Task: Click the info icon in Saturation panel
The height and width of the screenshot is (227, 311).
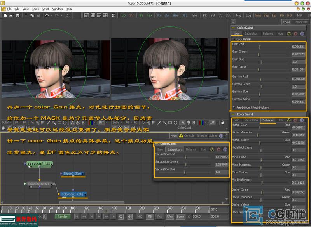Action: (225, 149)
